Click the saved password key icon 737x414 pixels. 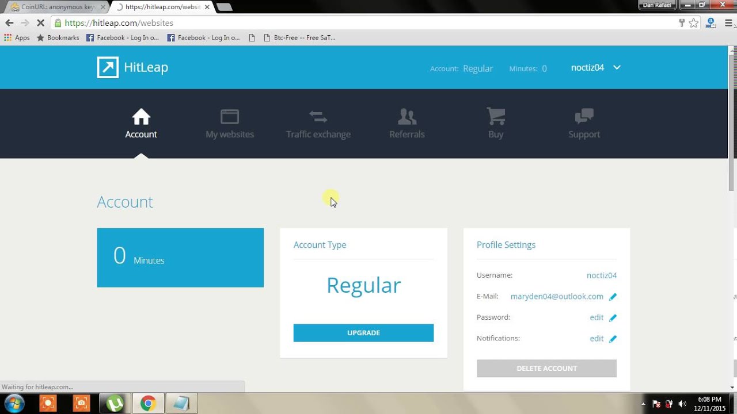(x=682, y=23)
